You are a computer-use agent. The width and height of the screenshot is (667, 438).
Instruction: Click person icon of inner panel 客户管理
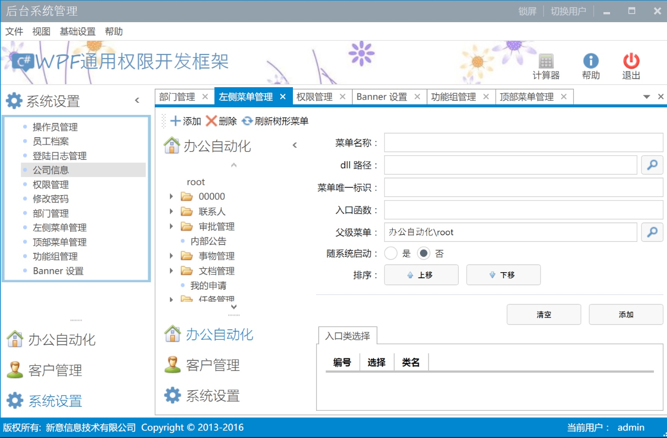tap(173, 364)
